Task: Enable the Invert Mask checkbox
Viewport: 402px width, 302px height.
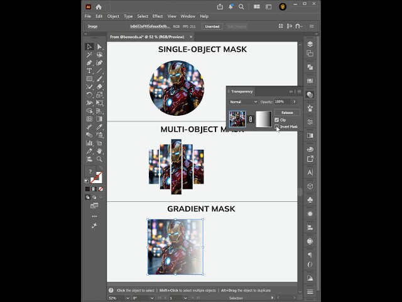Action: point(276,126)
